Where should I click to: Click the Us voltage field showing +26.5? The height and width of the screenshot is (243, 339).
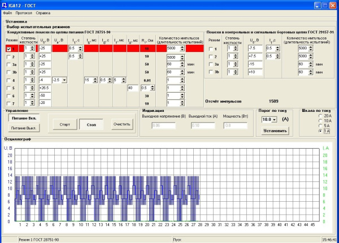tap(45, 88)
